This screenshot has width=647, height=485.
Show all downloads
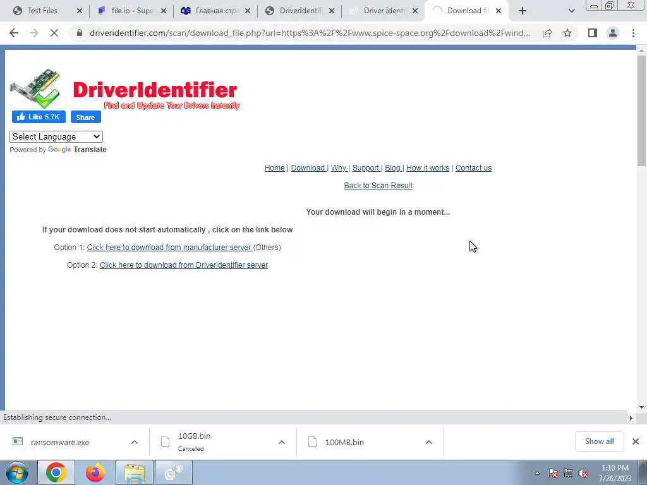pos(599,441)
